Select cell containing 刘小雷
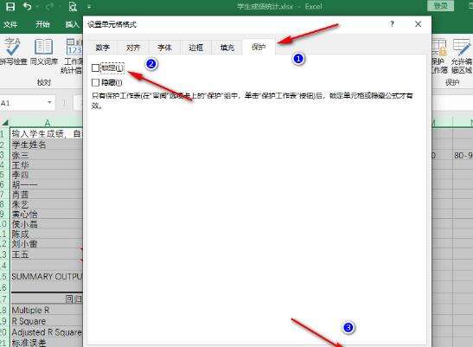The width and height of the screenshot is (473, 347). (x=47, y=244)
